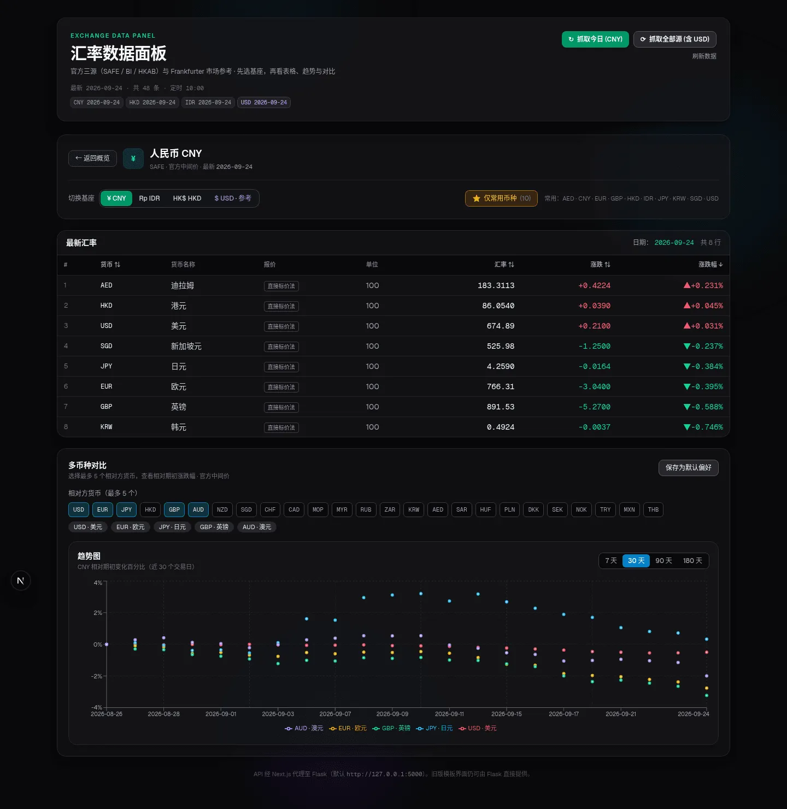Toggle GBP · 英镑 series in chart legend

[x=391, y=728]
